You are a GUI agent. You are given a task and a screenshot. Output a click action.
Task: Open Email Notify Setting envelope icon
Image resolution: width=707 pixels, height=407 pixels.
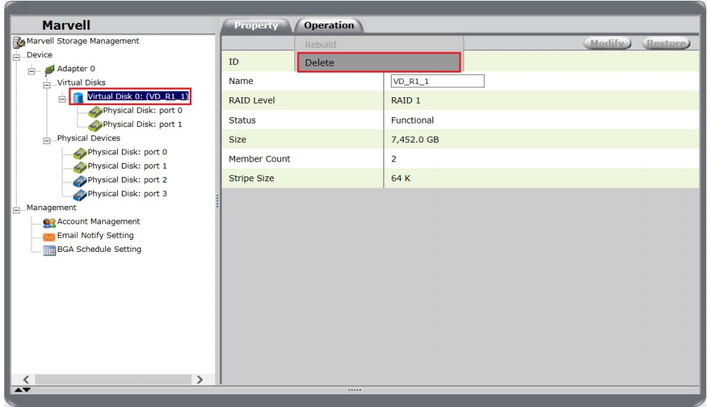coord(49,236)
